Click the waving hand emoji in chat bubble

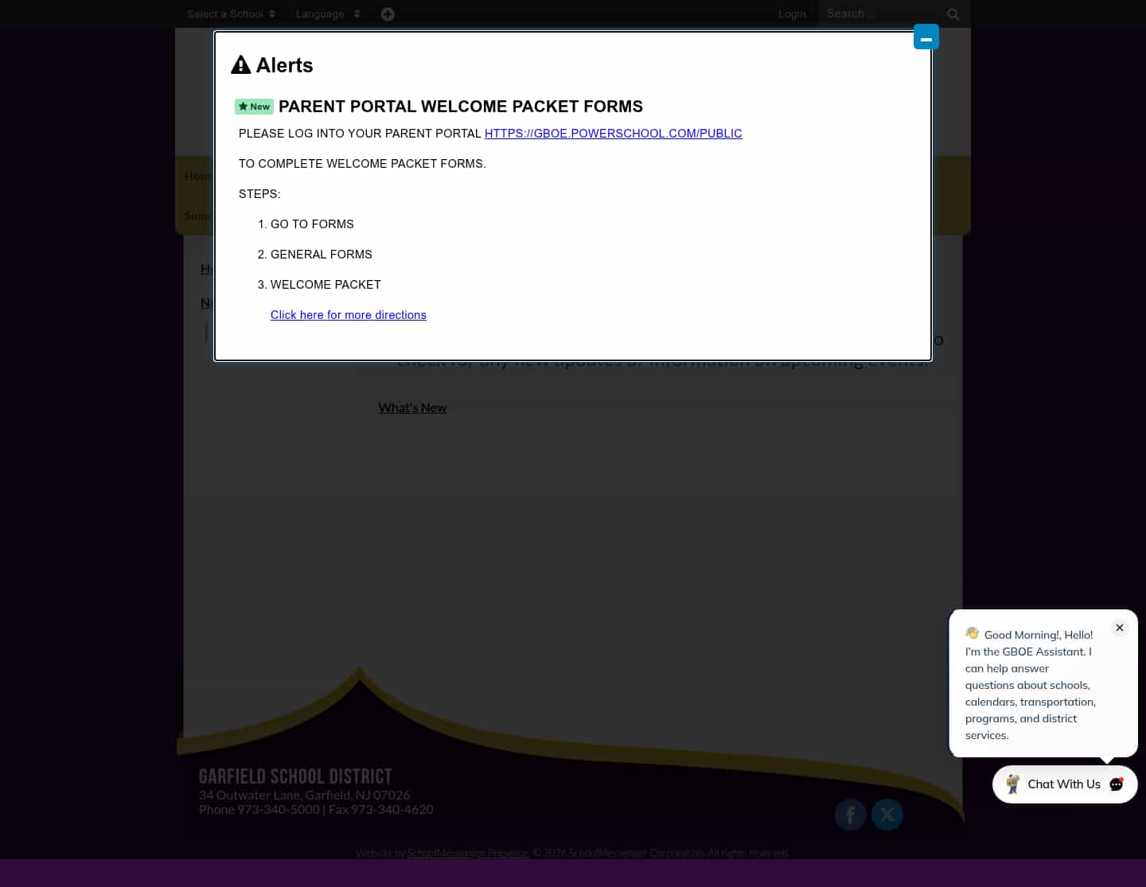[973, 633]
